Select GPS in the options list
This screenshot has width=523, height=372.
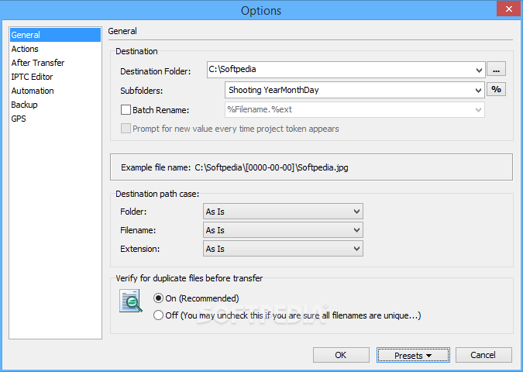coord(19,119)
